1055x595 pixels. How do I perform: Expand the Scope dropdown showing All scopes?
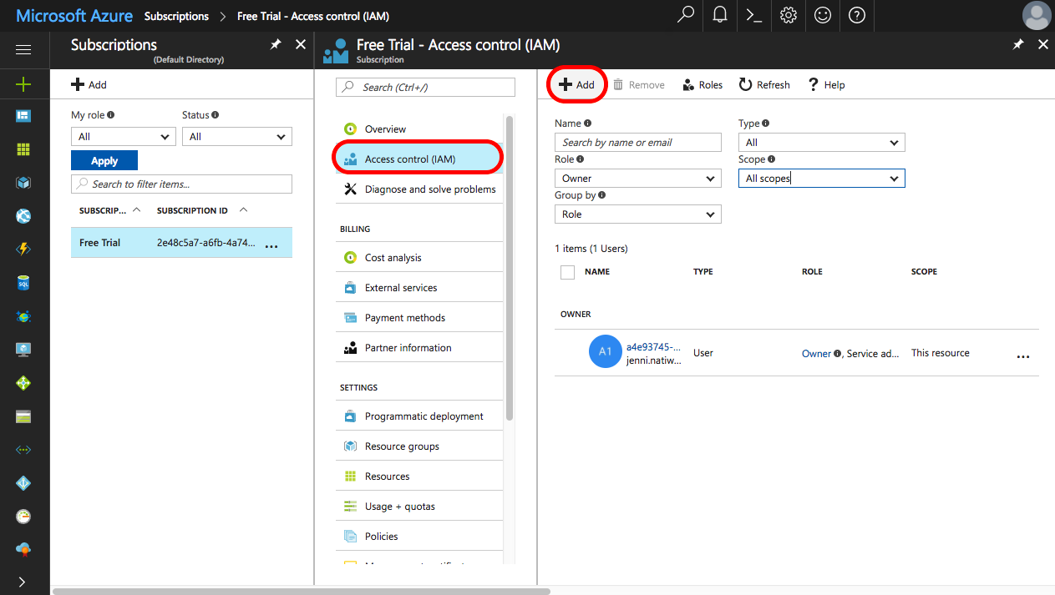822,179
